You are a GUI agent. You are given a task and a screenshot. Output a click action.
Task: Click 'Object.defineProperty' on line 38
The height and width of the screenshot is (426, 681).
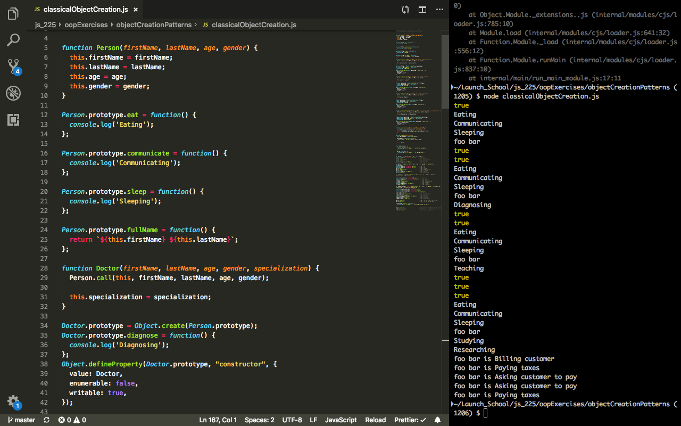click(x=102, y=364)
